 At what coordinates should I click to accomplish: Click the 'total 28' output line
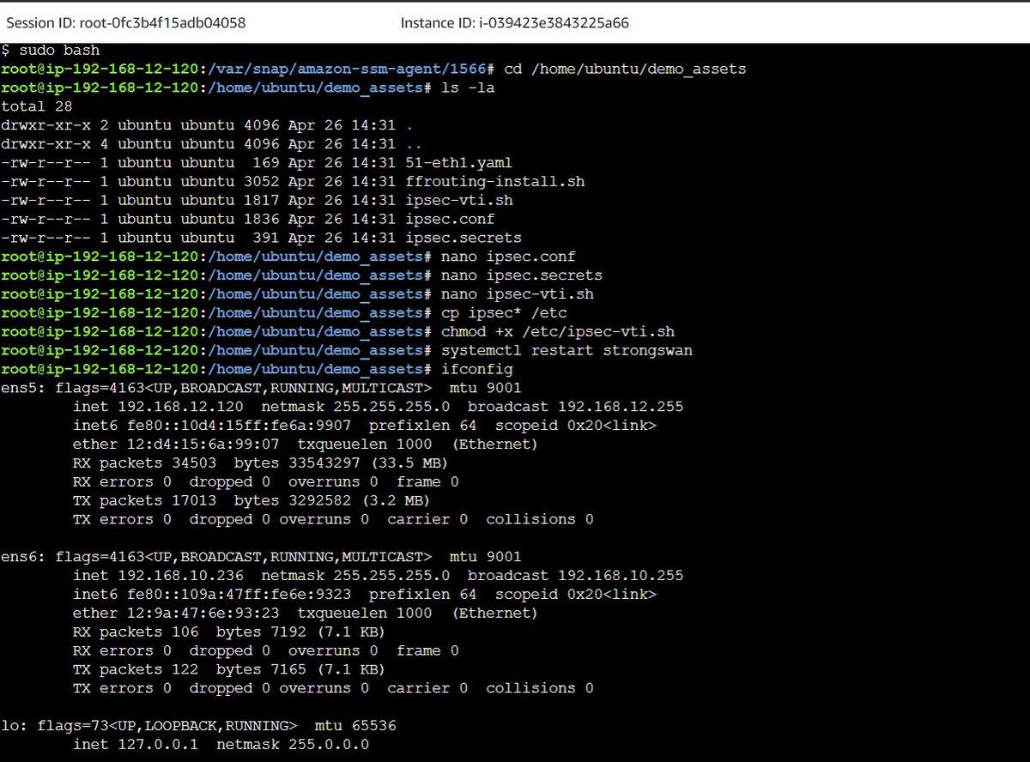[37, 106]
